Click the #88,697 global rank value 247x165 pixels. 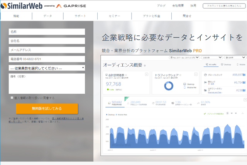(x=237, y=75)
